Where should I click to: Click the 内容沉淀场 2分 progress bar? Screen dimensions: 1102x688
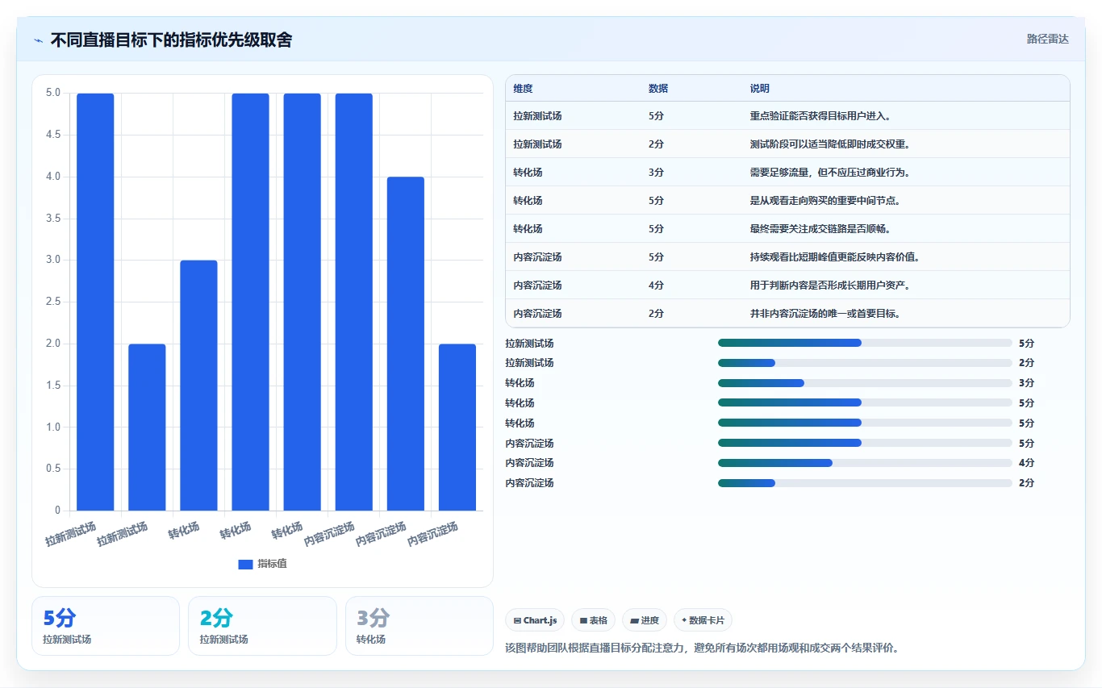865,483
